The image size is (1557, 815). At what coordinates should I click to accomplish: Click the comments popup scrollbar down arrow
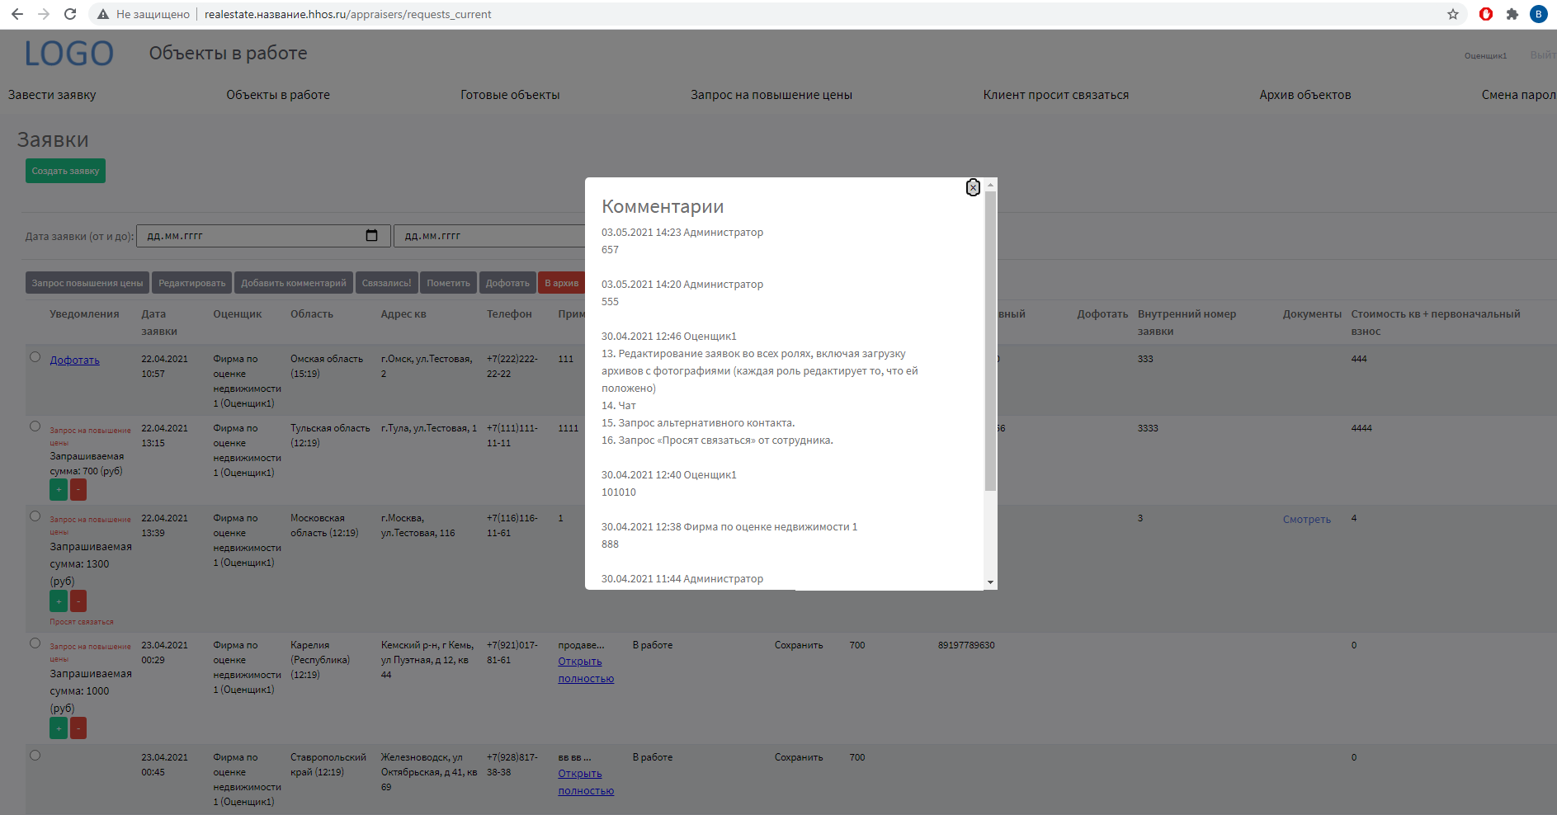point(990,582)
